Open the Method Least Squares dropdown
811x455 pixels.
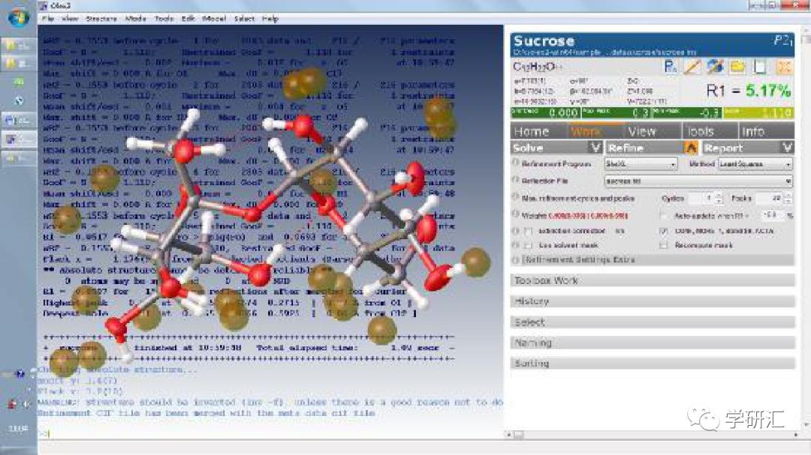(755, 163)
